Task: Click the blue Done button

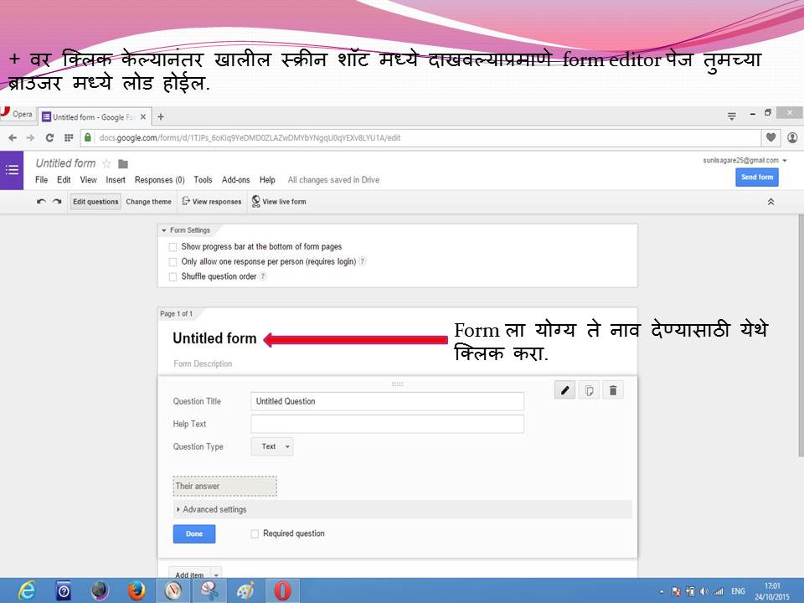Action: coord(194,533)
